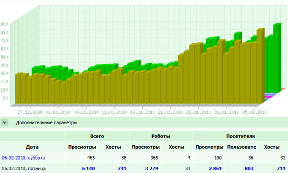The width and height of the screenshot is (288, 173).
Task: Click the 360 y-axis value
Action: pyautogui.click(x=4, y=74)
